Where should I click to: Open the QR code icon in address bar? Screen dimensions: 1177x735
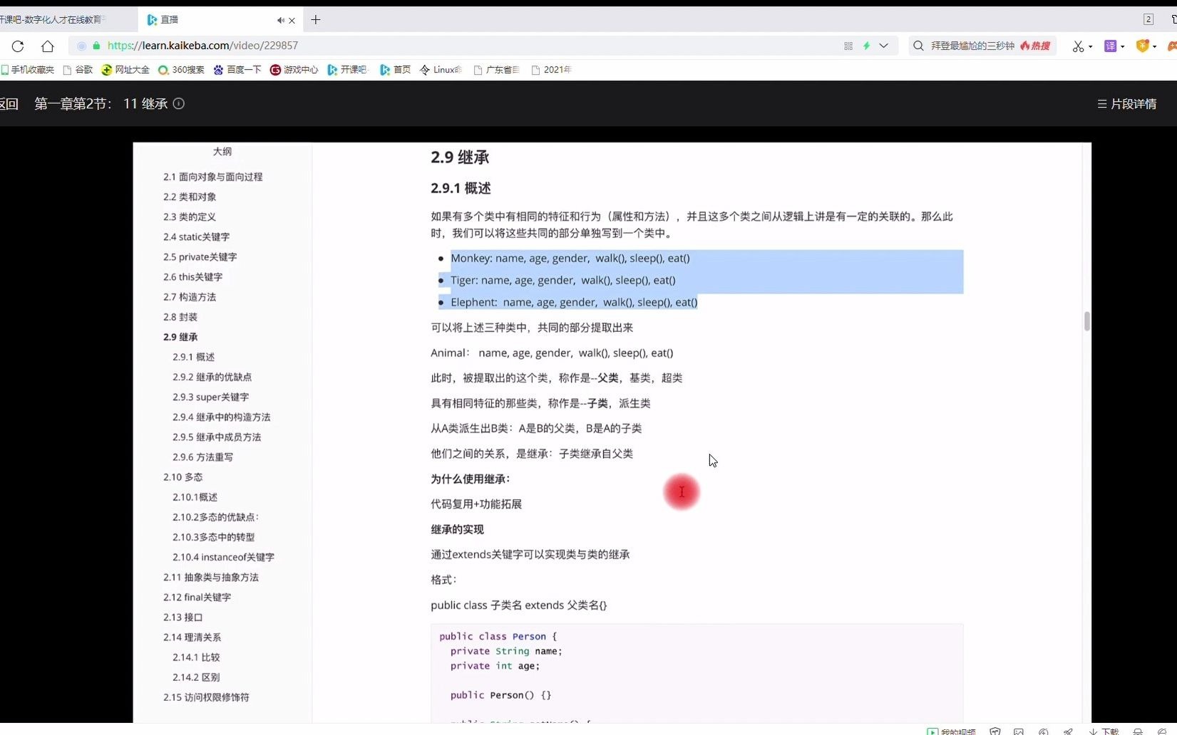[848, 46]
